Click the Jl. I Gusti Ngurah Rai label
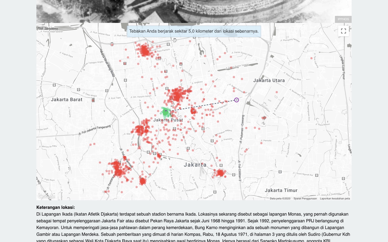 click(x=303, y=174)
